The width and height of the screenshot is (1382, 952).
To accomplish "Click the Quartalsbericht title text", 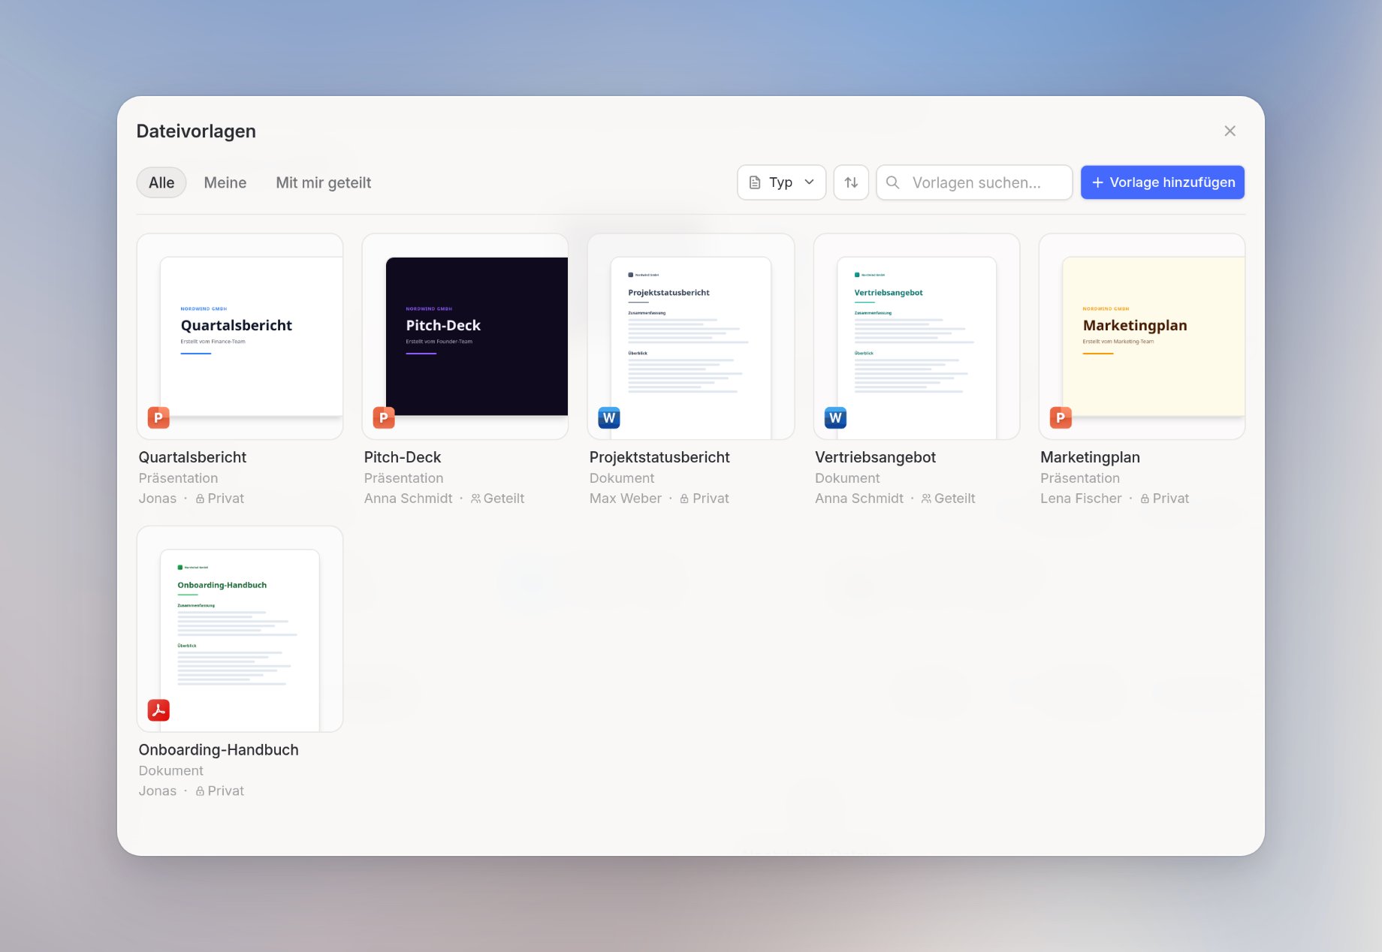I will (192, 457).
